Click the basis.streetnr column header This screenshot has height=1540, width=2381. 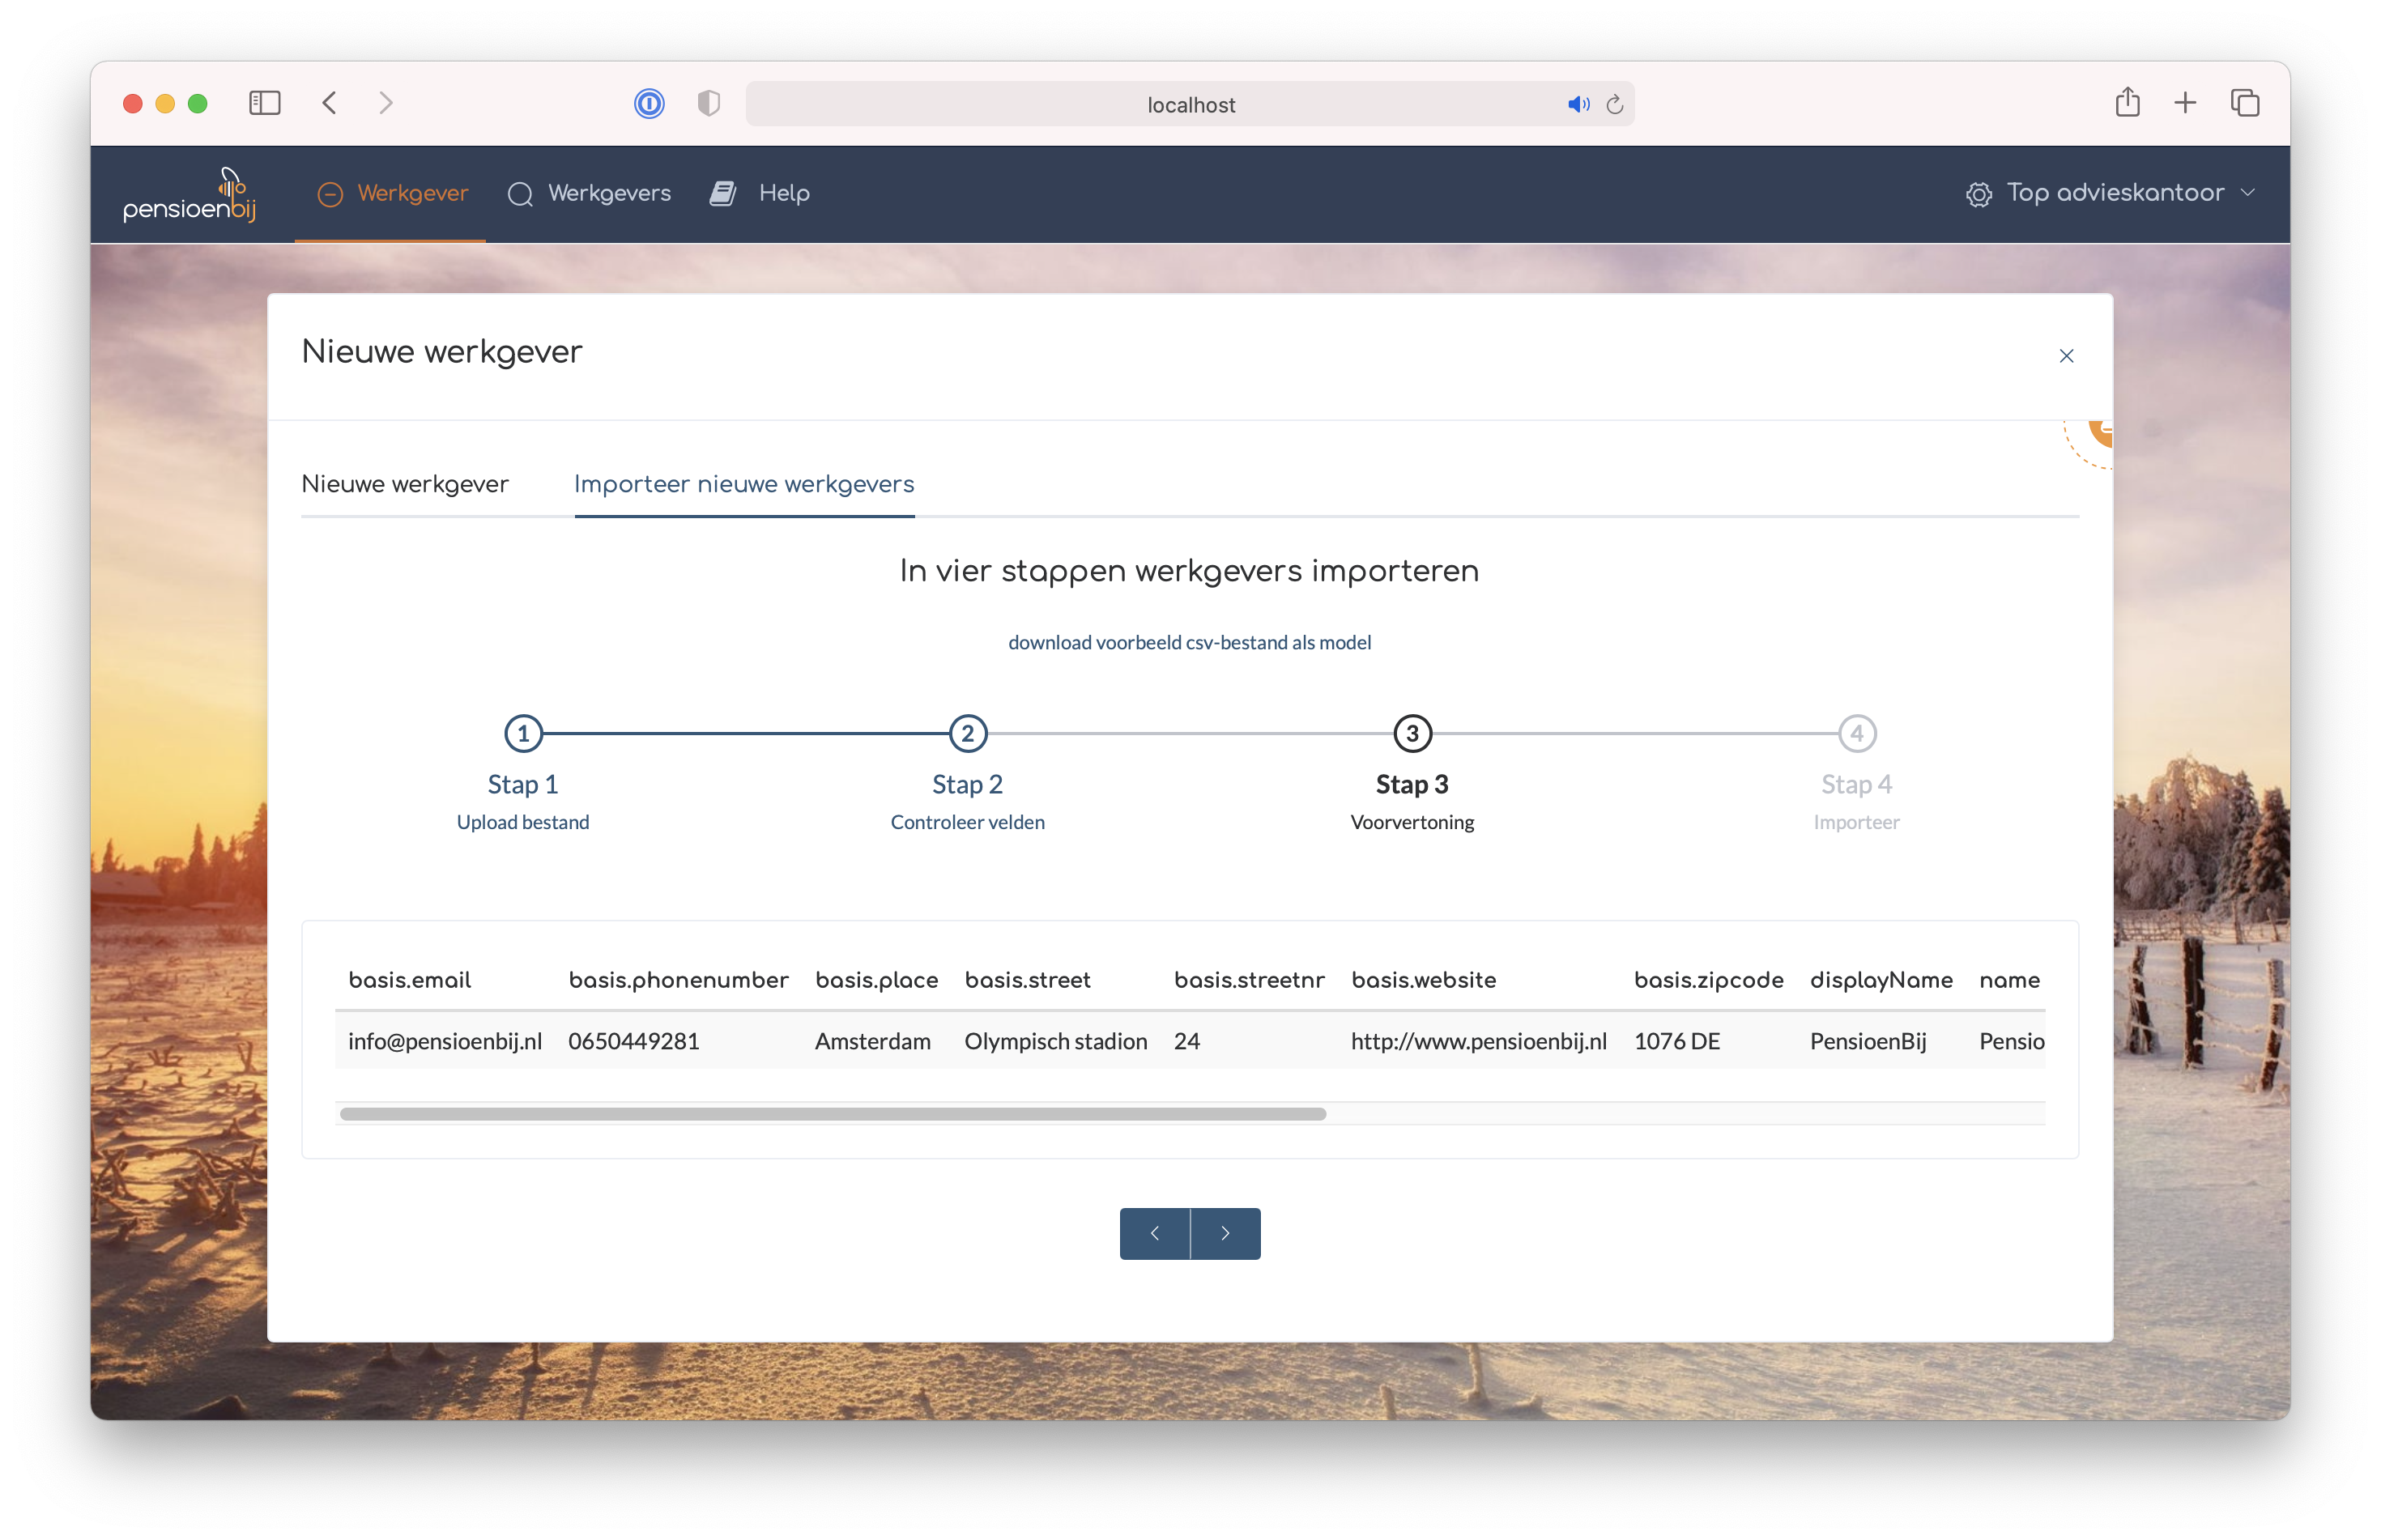pyautogui.click(x=1249, y=980)
